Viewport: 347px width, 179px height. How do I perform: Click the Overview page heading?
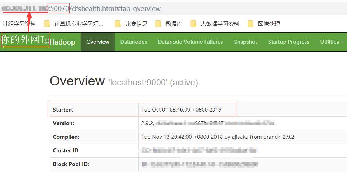coord(77,81)
